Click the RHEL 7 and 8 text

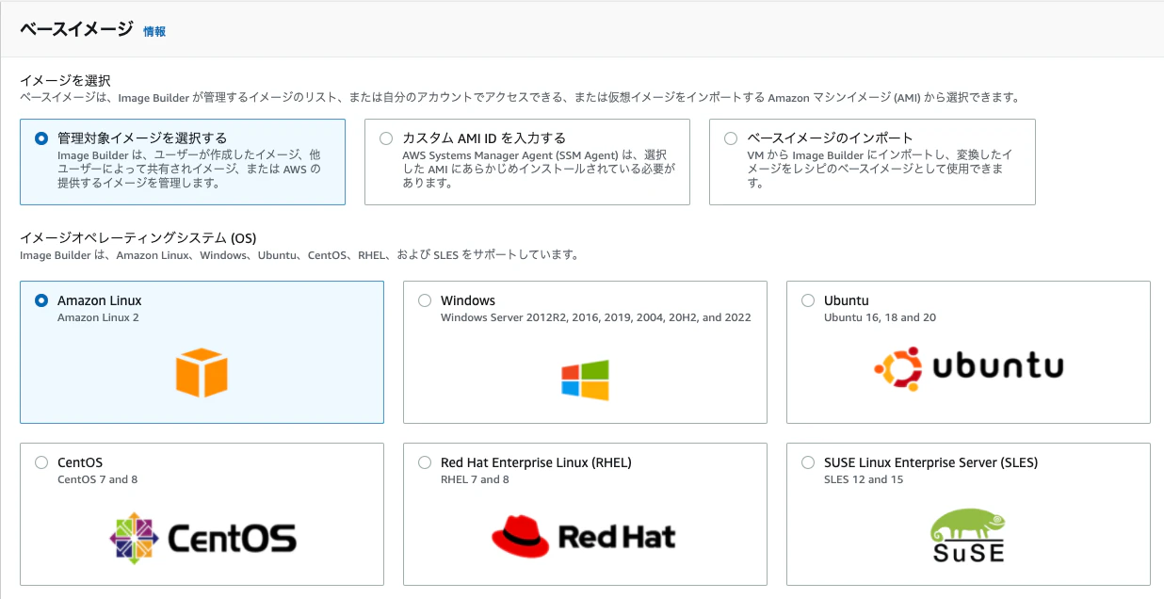pyautogui.click(x=475, y=479)
